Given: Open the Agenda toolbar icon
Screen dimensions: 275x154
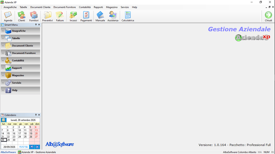Looking at the screenshot, I should (x=8, y=16).
